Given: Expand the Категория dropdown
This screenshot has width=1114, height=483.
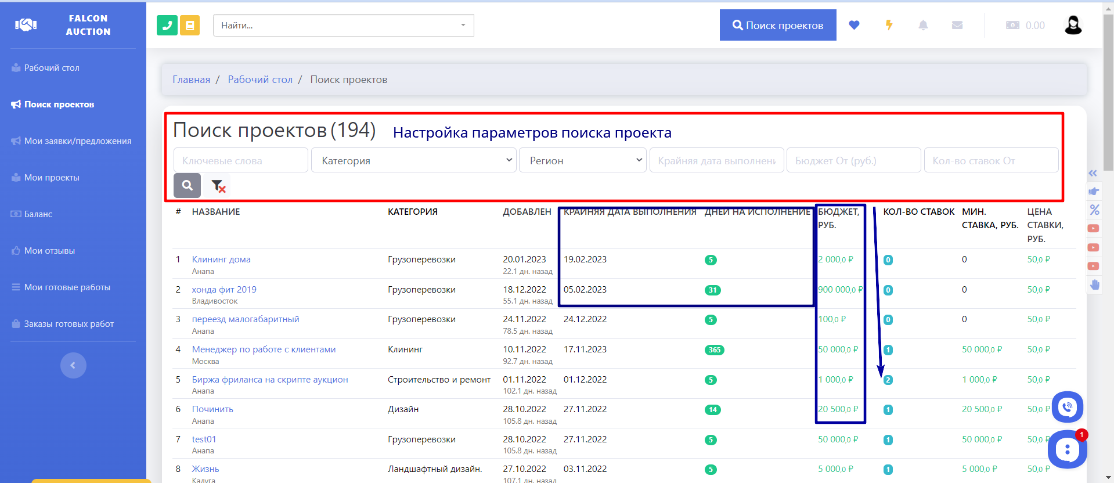Looking at the screenshot, I should point(413,160).
